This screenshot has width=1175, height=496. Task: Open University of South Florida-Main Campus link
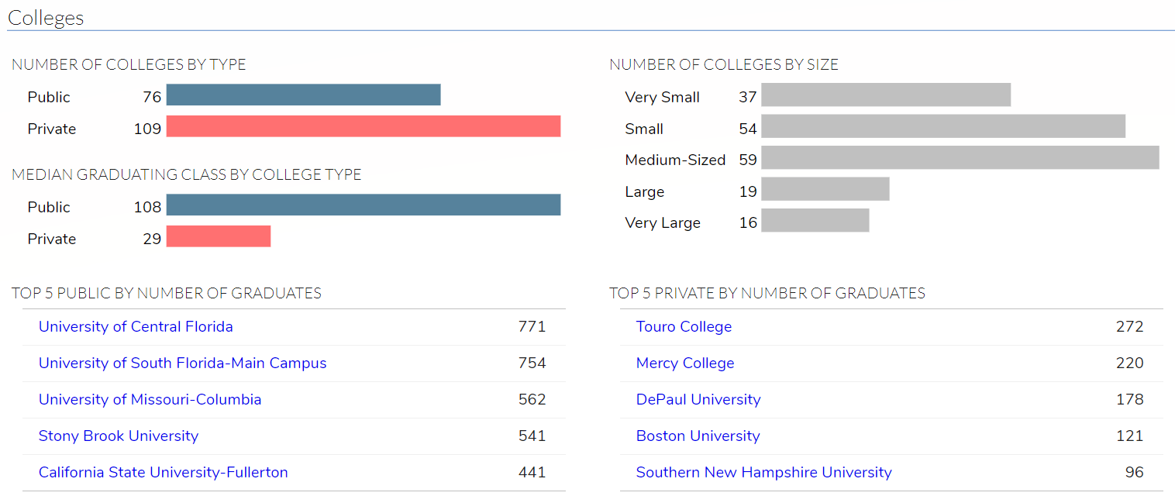[182, 363]
